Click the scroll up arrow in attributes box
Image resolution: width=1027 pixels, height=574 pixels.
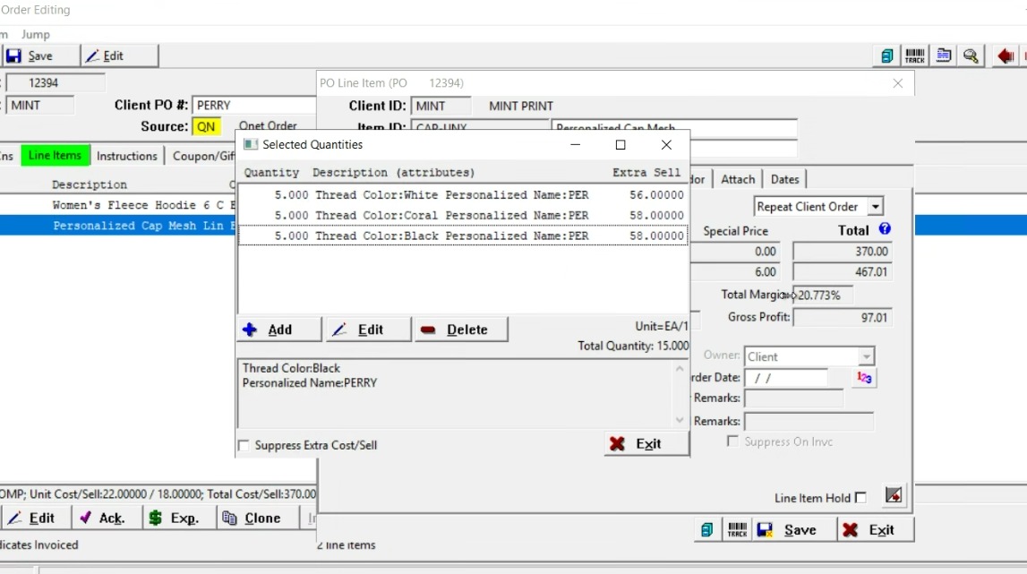pyautogui.click(x=680, y=370)
